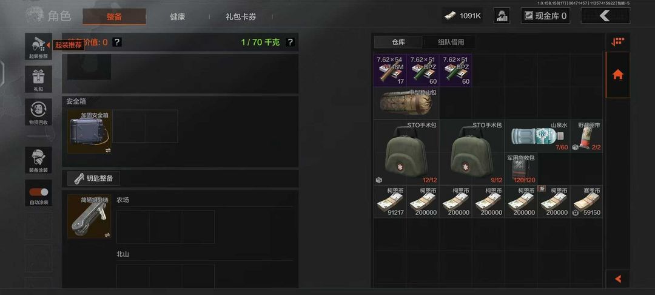Open the 现金库 cash vault button
This screenshot has width=655, height=295.
546,16
